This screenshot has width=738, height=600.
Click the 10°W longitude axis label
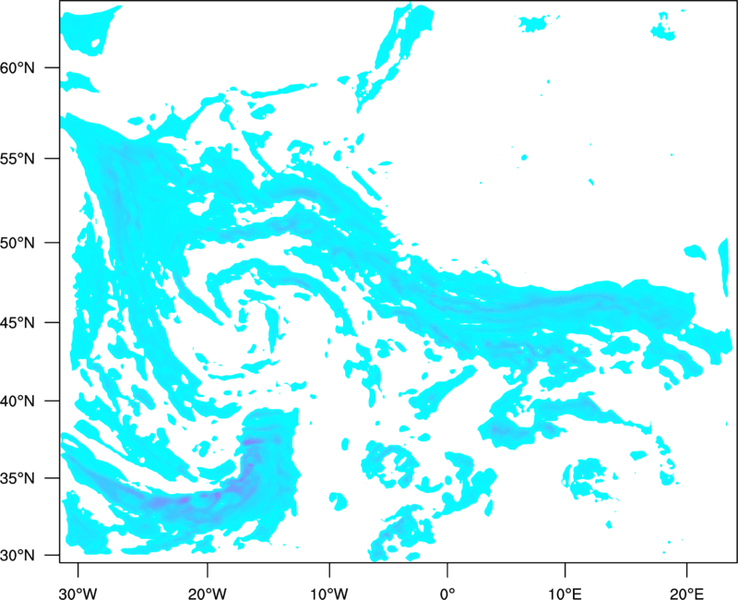click(x=329, y=594)
